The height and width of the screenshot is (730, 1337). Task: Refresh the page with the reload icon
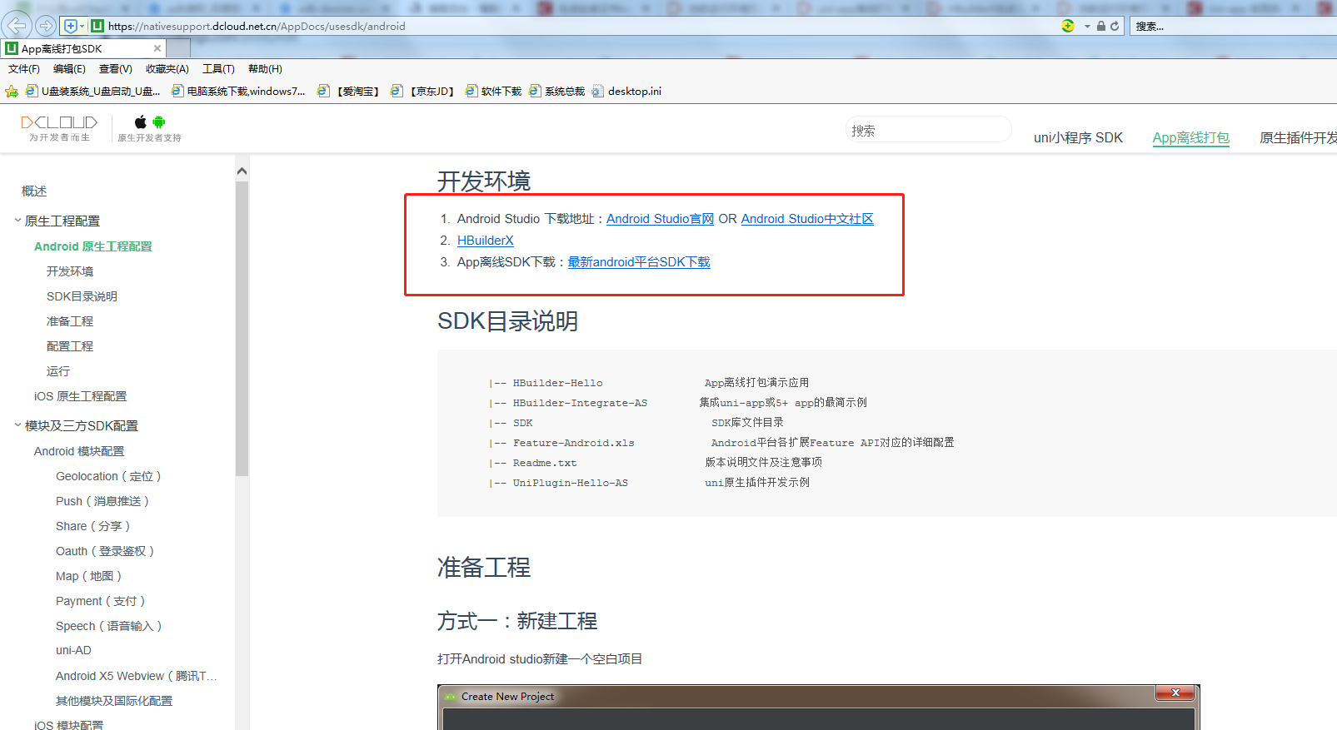[1115, 26]
